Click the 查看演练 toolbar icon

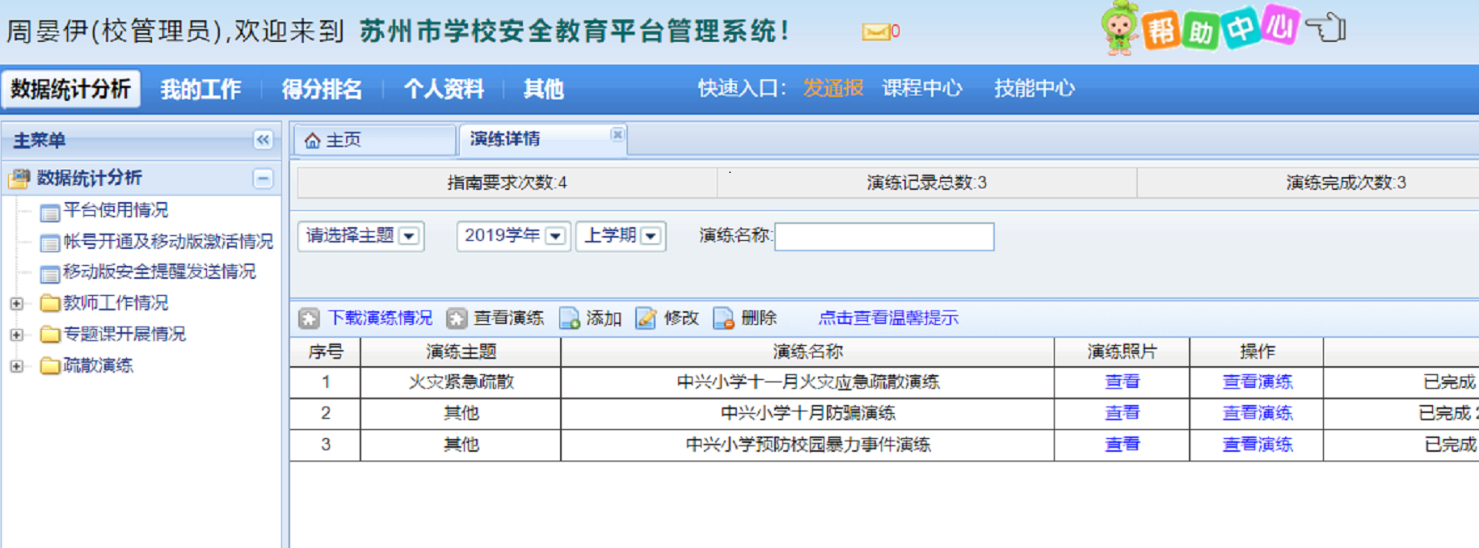pyautogui.click(x=457, y=318)
